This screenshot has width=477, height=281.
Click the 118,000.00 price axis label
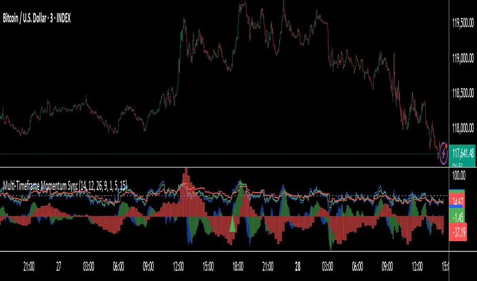[463, 128]
